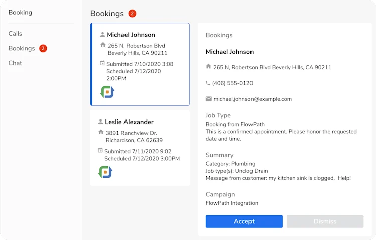Select Bookings in the left sidebar
Viewport: 376px width, 240px height.
(22, 48)
